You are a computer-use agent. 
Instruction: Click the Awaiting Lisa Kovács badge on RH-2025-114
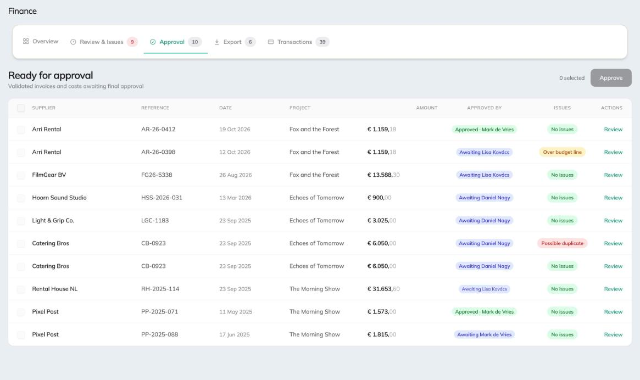point(484,289)
